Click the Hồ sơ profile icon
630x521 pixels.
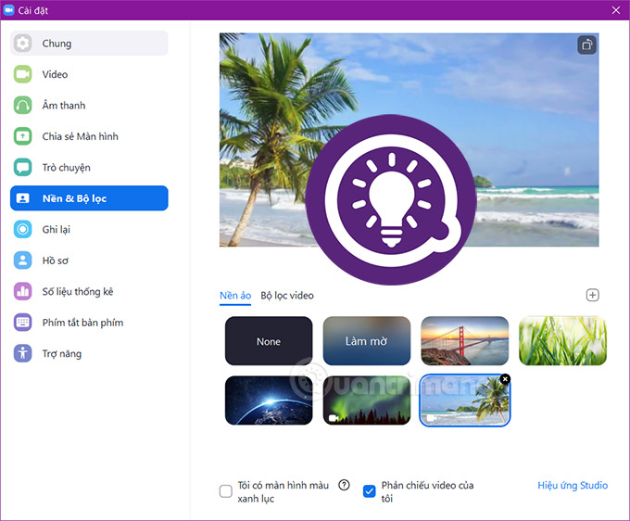pos(23,260)
